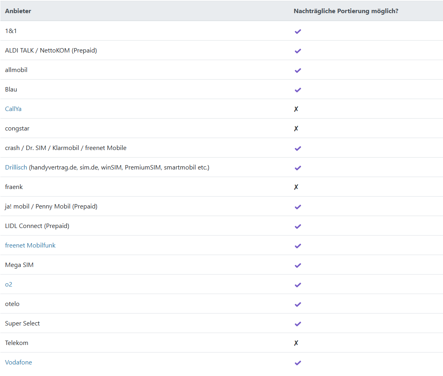The height and width of the screenshot is (376, 443).
Task: Open the Drillisch provider link
Action: coord(16,168)
